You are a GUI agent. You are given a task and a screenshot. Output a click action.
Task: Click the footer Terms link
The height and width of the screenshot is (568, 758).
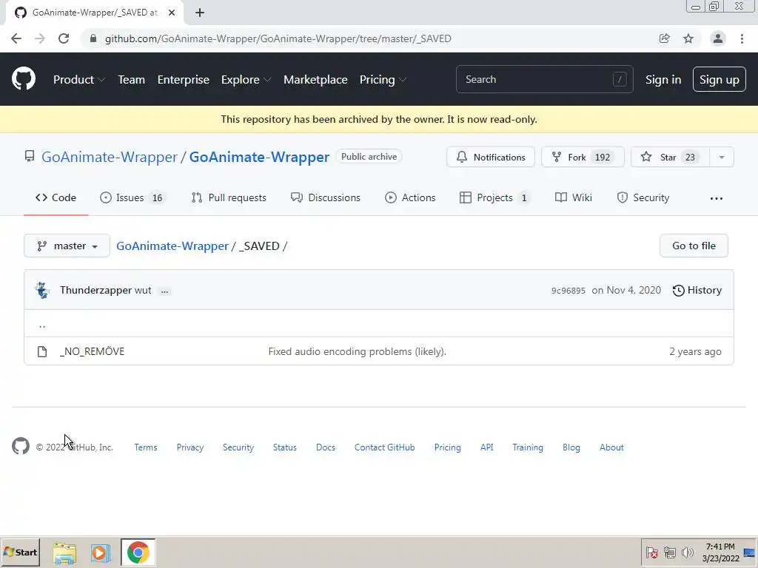tap(146, 447)
